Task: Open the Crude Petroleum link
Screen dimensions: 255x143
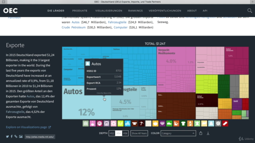Action: tap(73, 27)
